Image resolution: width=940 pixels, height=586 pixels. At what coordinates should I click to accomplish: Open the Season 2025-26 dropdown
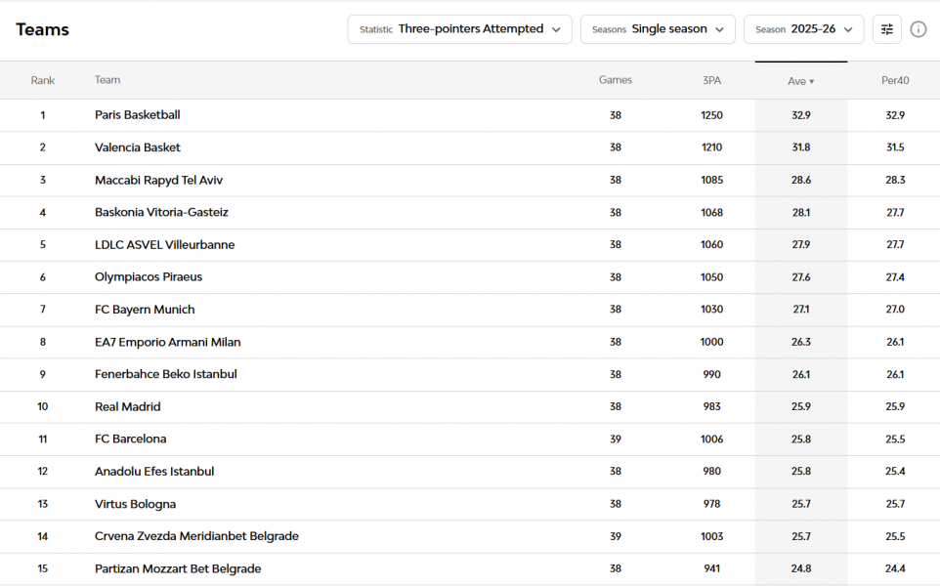(x=803, y=29)
